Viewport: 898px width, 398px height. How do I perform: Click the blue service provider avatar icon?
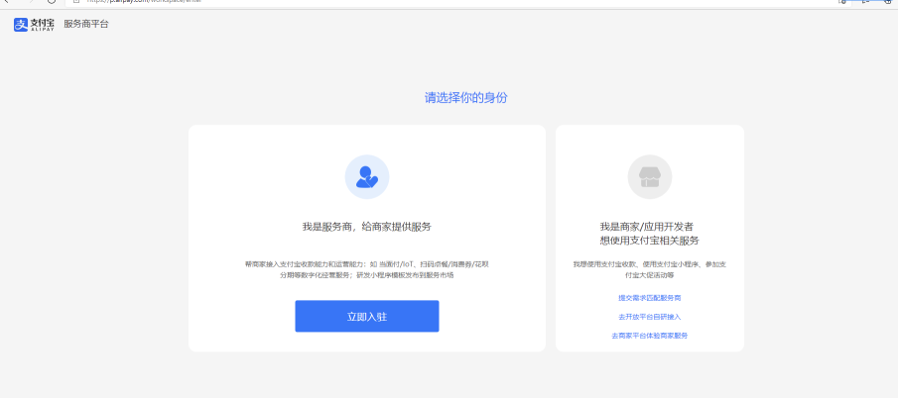367,177
